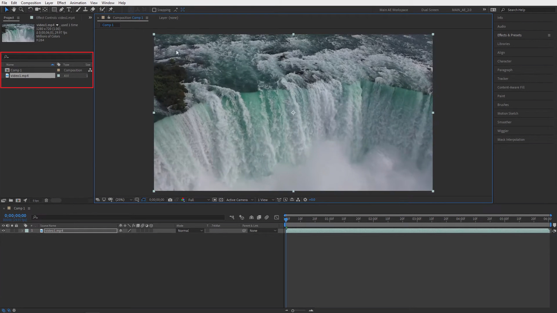Screen dimensions: 557x313
Task: Open the Wiggler panel
Action: pyautogui.click(x=503, y=131)
